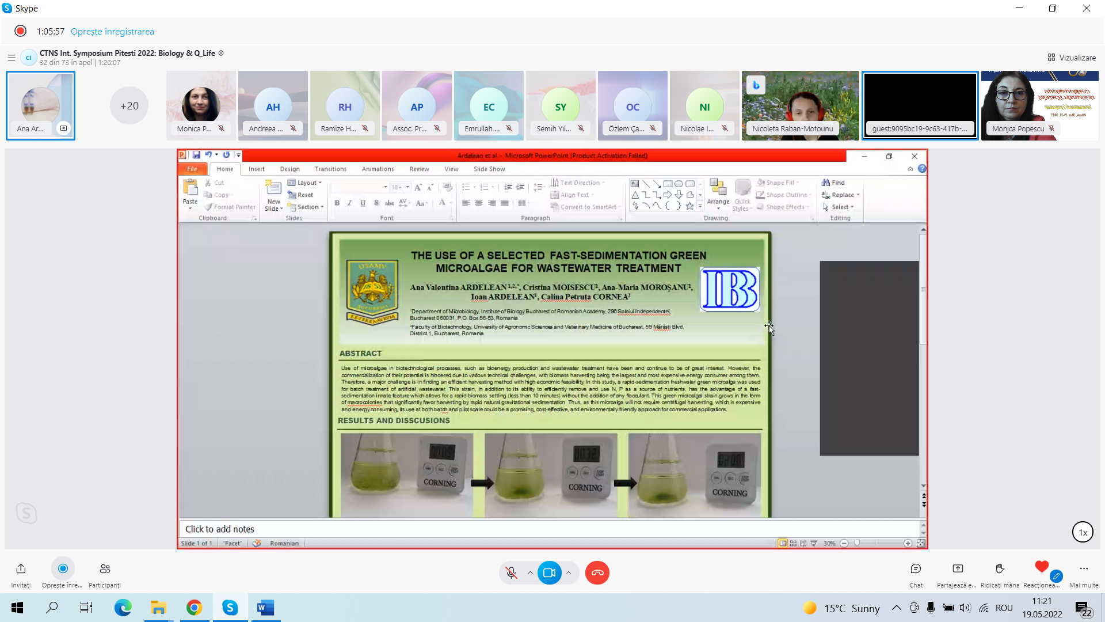The width and height of the screenshot is (1105, 622).
Task: Click the PowerPoint Undo icon
Action: 208,155
